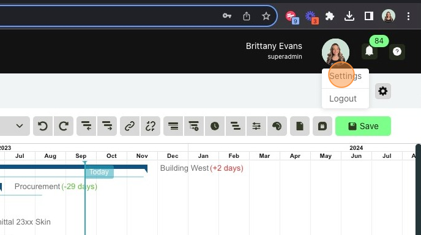
Task: Click the calendar icon in toolbar
Action: pyautogui.click(x=322, y=126)
